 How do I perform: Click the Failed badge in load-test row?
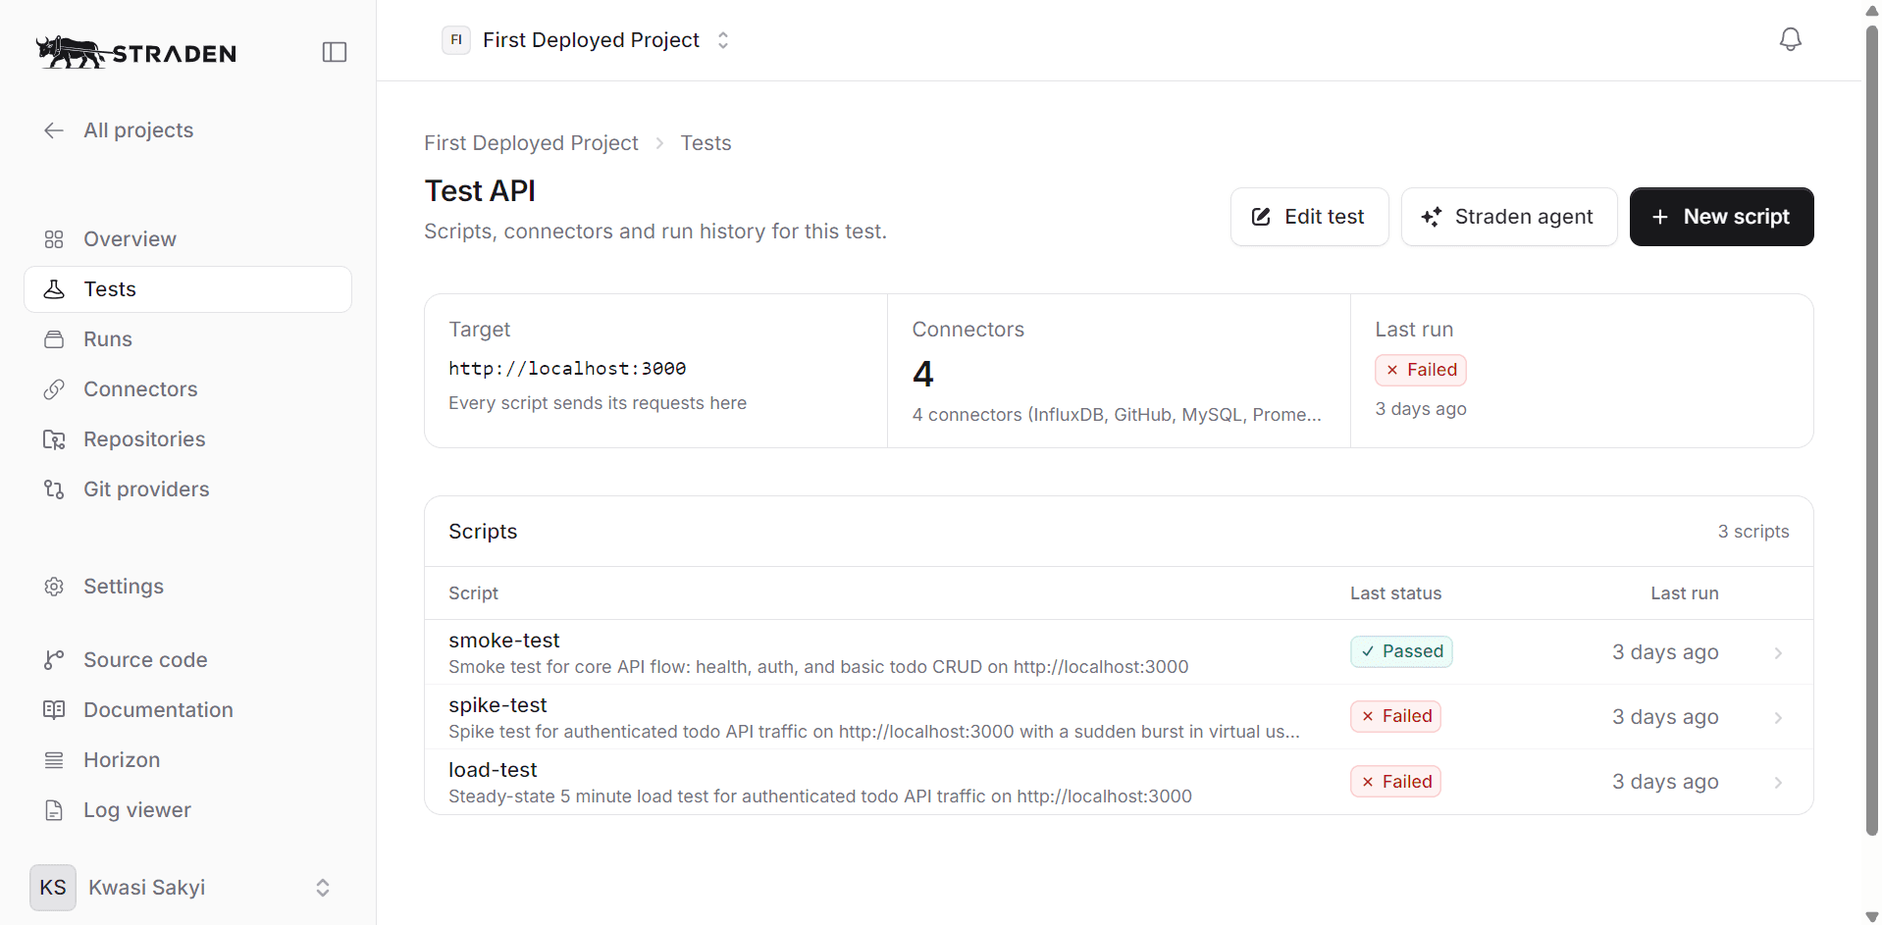pos(1395,782)
